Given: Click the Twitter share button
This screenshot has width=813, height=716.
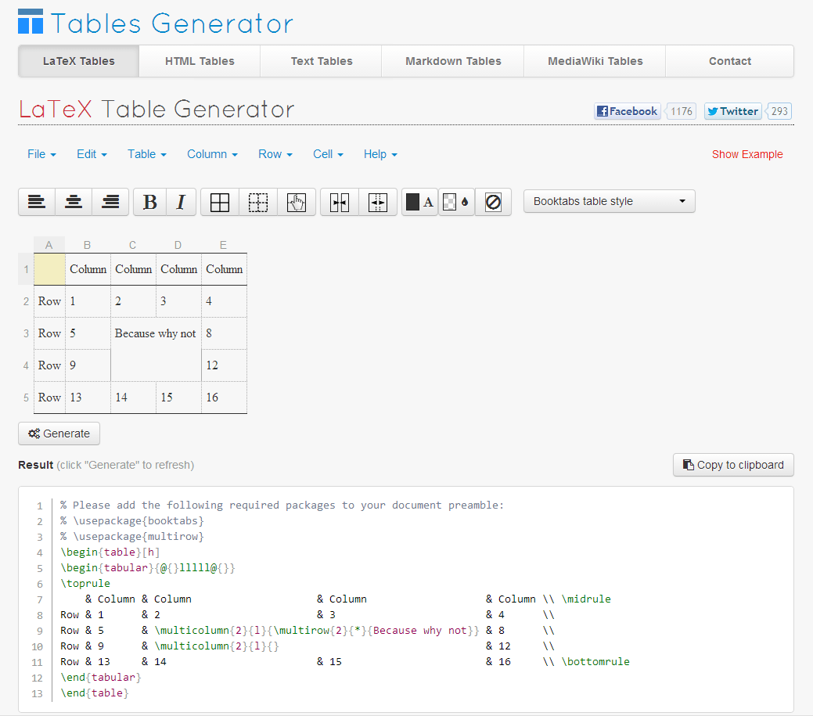Looking at the screenshot, I should coord(732,111).
